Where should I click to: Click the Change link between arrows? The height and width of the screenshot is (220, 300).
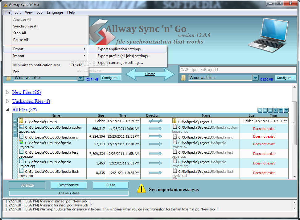pyautogui.click(x=150, y=74)
